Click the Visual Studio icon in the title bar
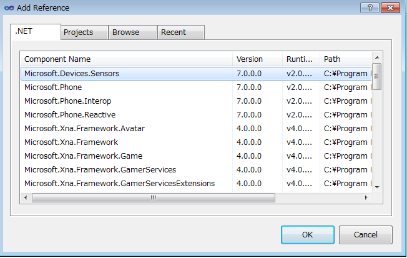The image size is (407, 258). (9, 8)
